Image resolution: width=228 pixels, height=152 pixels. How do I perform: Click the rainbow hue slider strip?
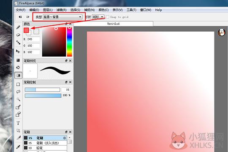(x=70, y=42)
